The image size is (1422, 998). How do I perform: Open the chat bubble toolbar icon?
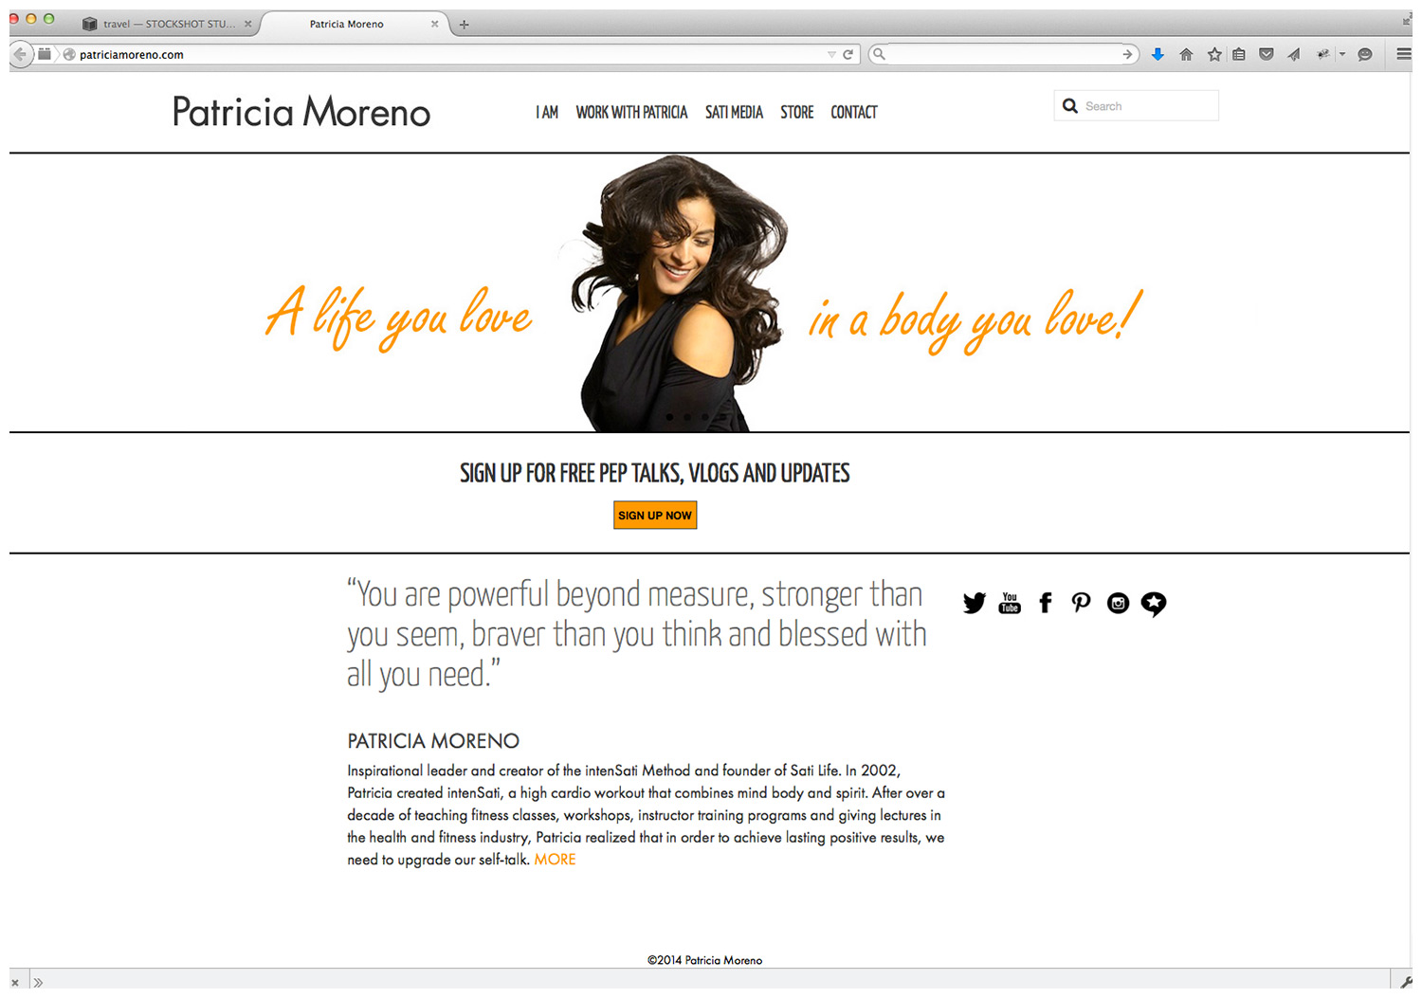click(x=1365, y=54)
